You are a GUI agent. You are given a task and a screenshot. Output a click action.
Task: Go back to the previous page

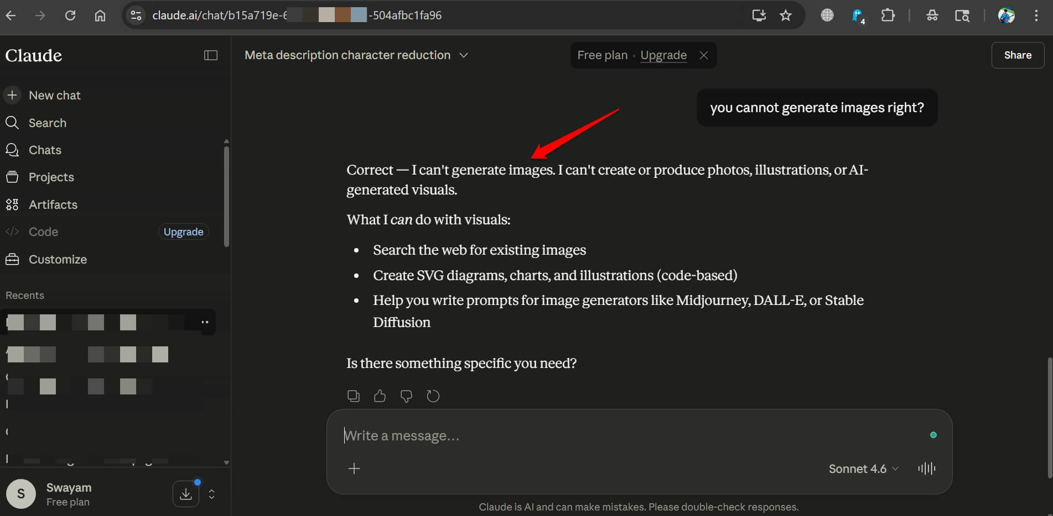11,15
